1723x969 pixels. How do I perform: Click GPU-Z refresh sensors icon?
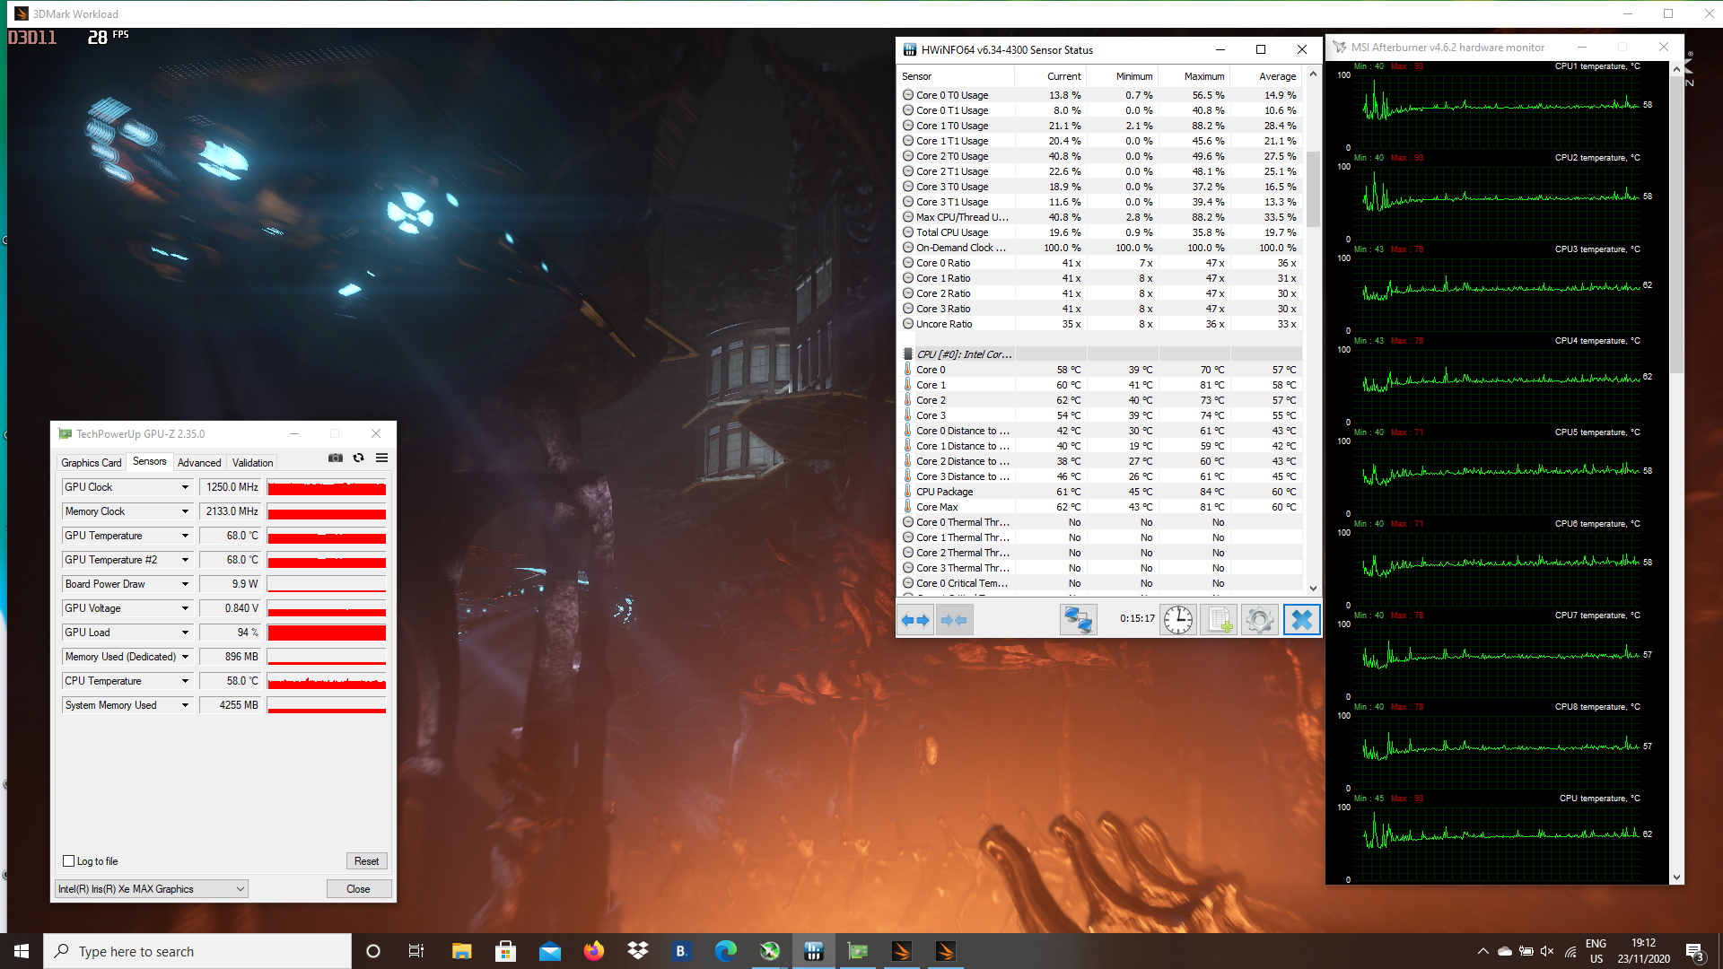(x=358, y=458)
